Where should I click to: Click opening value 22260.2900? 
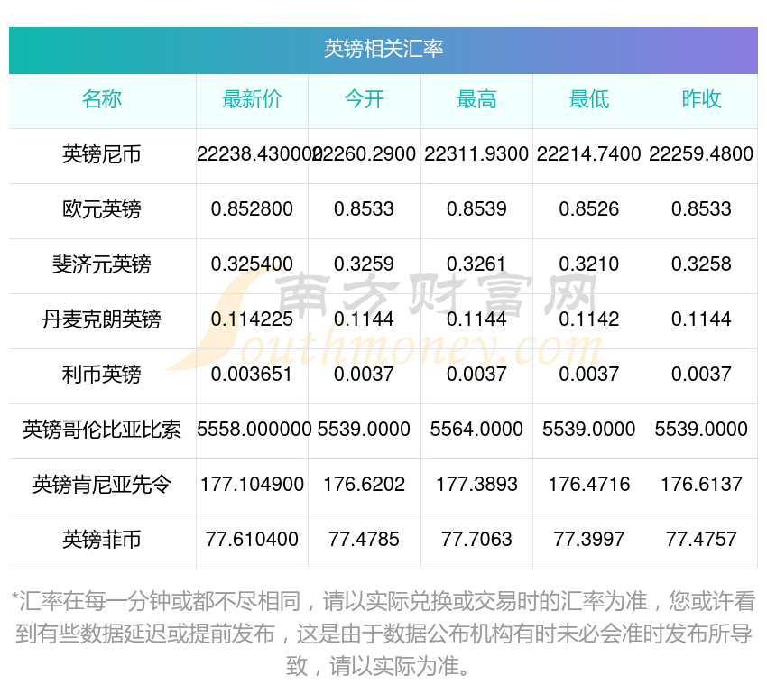[365, 154]
